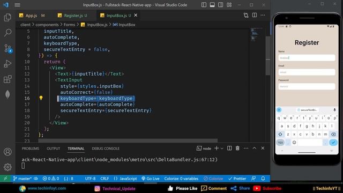This screenshot has height=193, width=343.
Task: Toggle the bottom panel layout icon
Action: click(x=212, y=5)
